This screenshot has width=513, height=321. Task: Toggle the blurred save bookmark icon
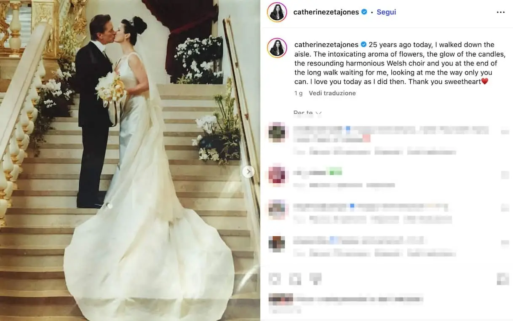pos(503,278)
